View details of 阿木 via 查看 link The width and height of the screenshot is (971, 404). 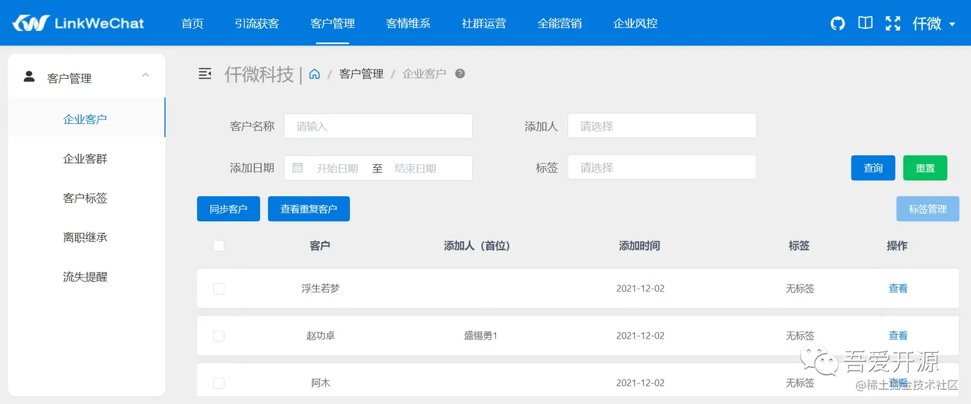[x=898, y=382]
